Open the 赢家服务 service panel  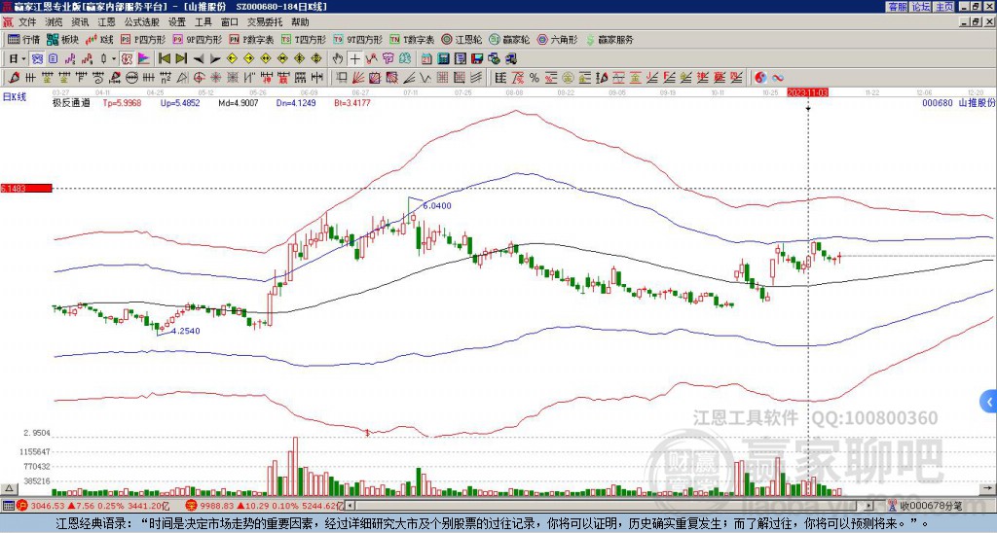pyautogui.click(x=609, y=39)
